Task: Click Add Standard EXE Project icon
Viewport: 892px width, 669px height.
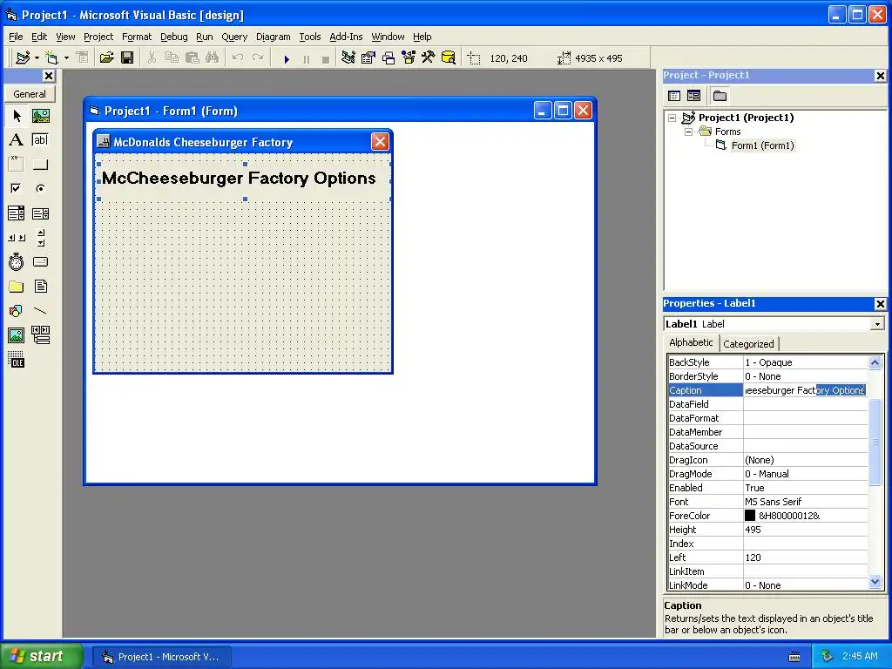Action: pos(23,57)
